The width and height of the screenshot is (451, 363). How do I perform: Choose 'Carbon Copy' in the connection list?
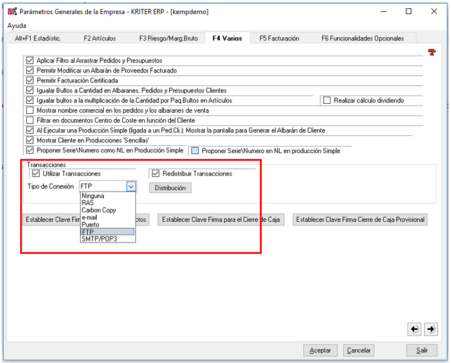pos(99,210)
